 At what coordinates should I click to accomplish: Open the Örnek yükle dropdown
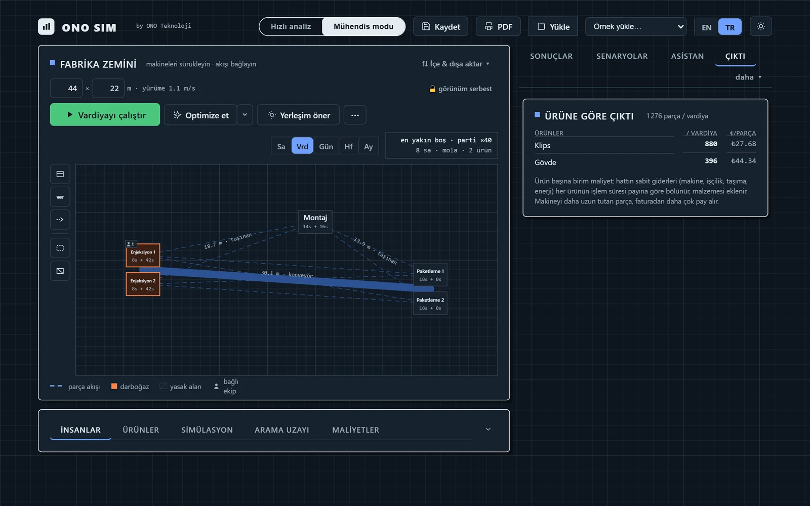[x=636, y=26]
